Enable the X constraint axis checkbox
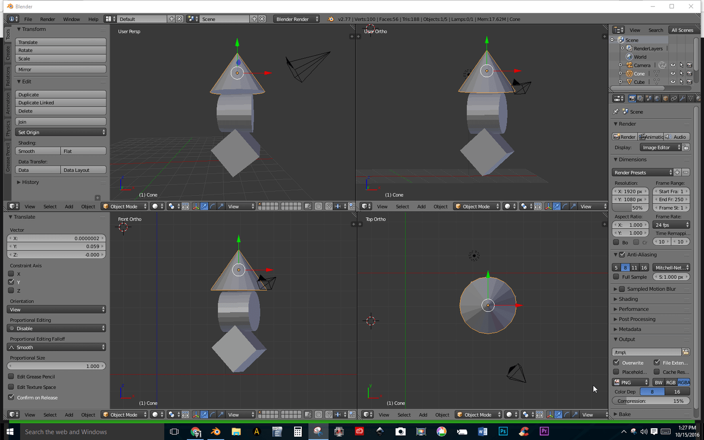 (x=11, y=274)
